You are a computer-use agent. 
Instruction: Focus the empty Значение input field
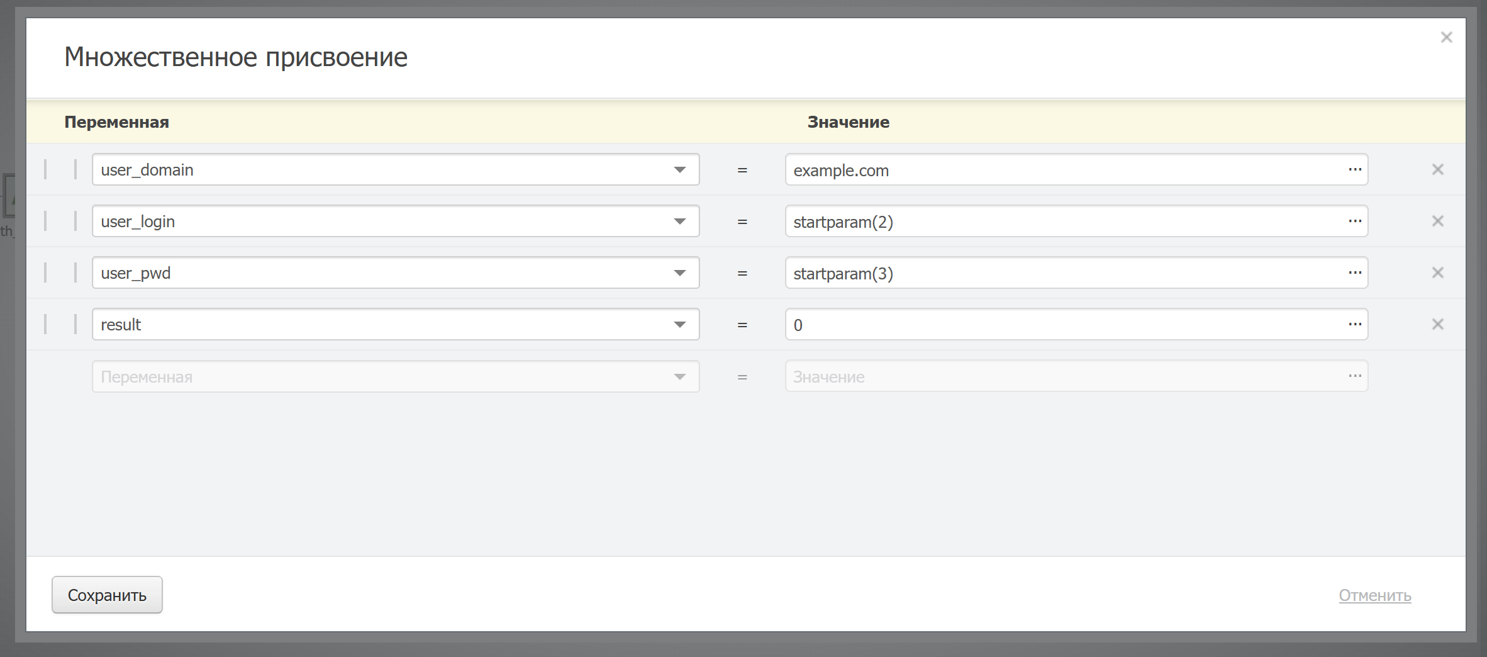(x=1063, y=377)
